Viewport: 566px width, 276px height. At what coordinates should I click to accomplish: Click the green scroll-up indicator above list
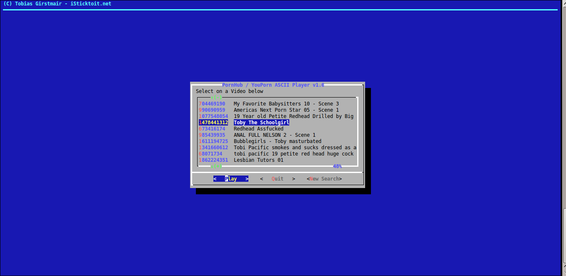click(216, 98)
